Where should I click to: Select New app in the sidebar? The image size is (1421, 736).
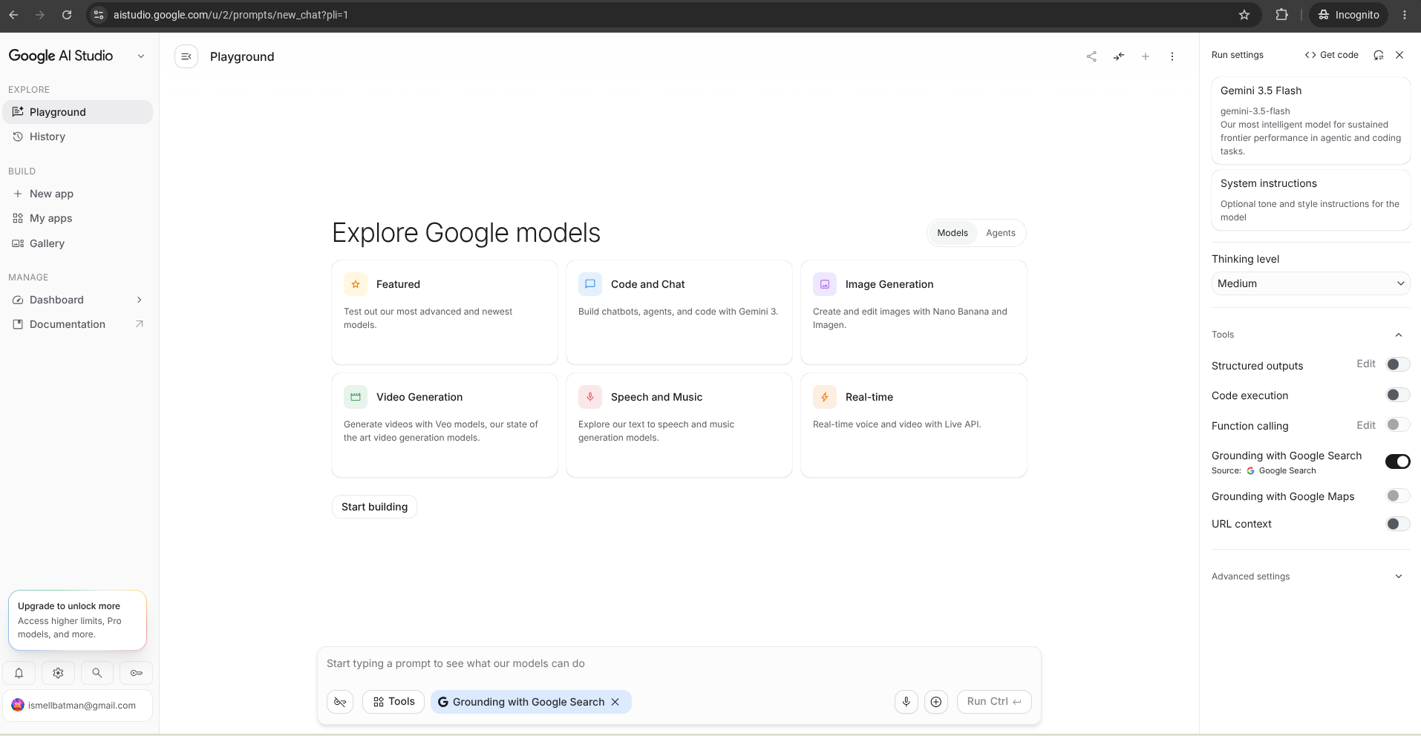(78, 194)
